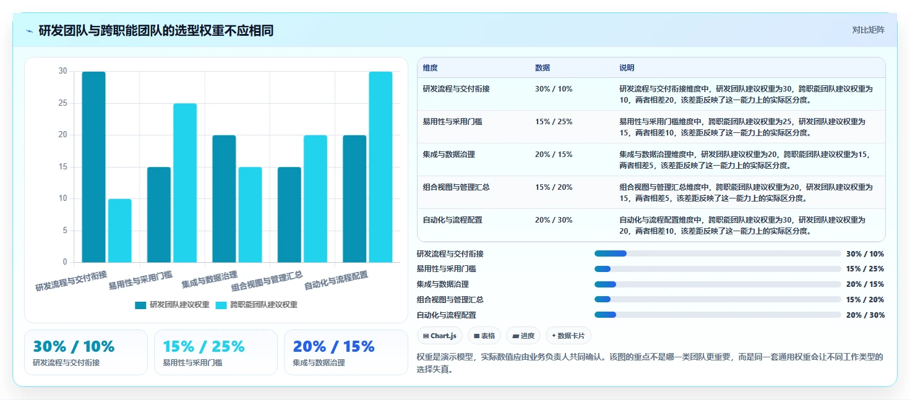Click dark 研发团队 bar for 自动化与流程配置
Image resolution: width=910 pixels, height=400 pixels.
[354, 198]
